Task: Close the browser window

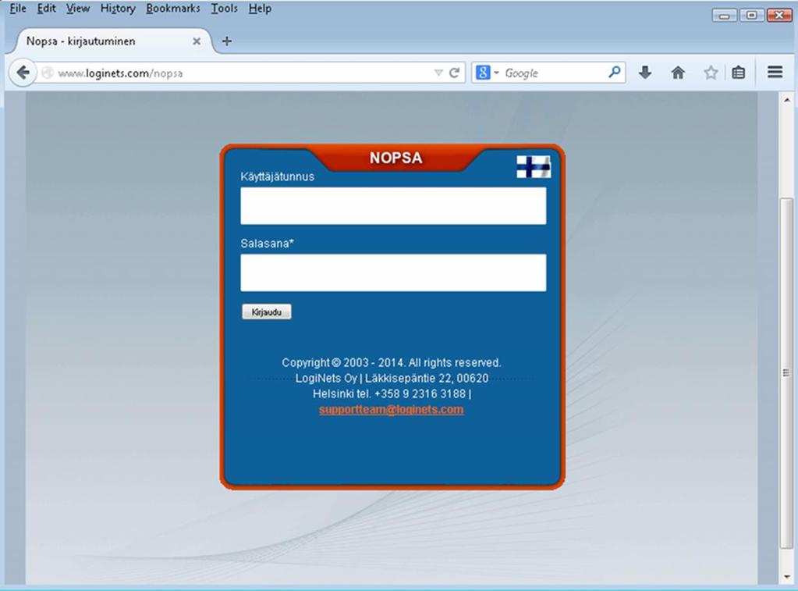Action: 779,16
